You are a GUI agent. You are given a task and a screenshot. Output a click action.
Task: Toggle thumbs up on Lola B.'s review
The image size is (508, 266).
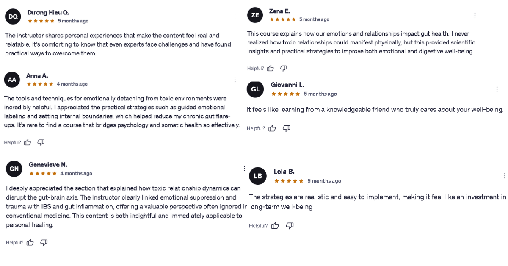275,226
